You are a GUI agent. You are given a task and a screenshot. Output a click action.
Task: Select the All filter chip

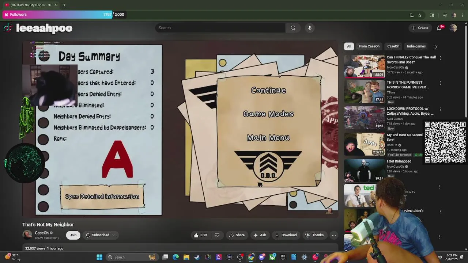[349, 46]
